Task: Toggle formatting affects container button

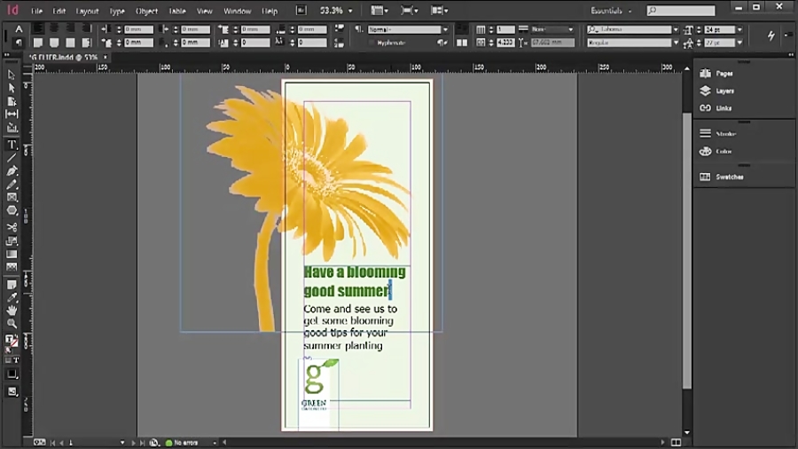Action: click(8, 360)
